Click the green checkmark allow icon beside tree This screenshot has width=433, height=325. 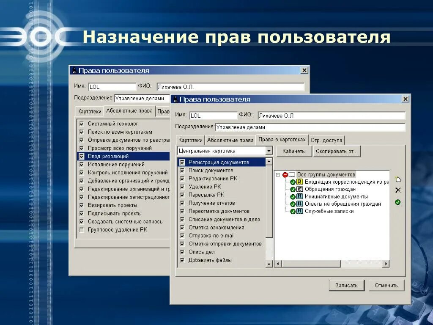tap(397, 202)
